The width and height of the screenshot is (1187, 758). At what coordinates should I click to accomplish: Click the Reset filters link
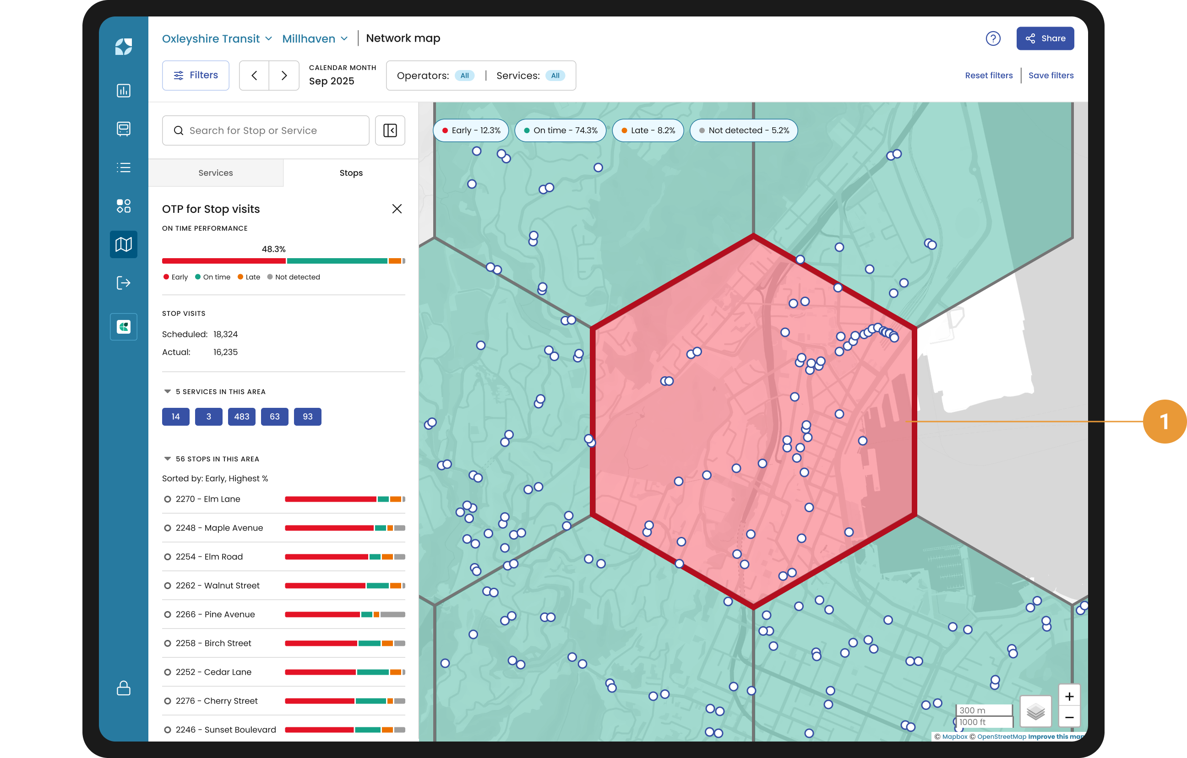[988, 76]
